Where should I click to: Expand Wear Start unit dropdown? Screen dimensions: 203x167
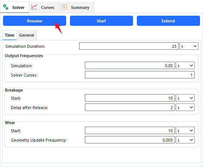185,130
